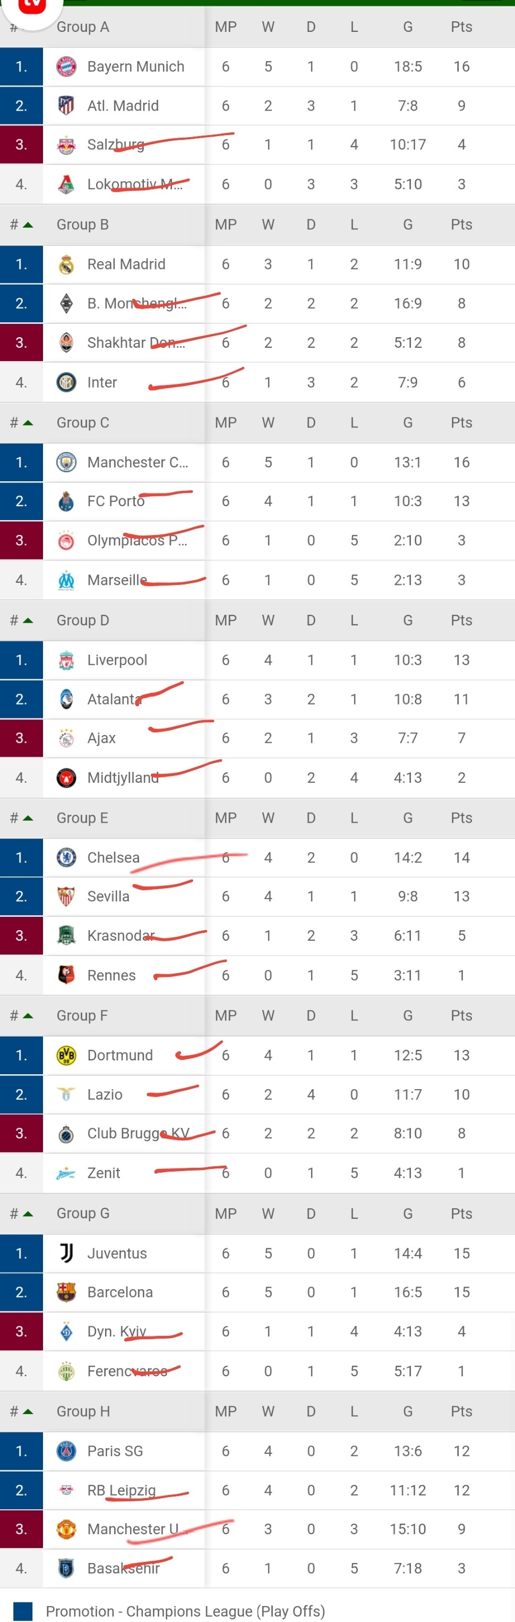Click the Juventus club logo
The width and height of the screenshot is (515, 1622).
pyautogui.click(x=66, y=1253)
